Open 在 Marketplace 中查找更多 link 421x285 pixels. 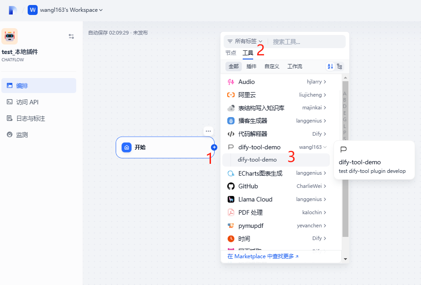point(263,256)
